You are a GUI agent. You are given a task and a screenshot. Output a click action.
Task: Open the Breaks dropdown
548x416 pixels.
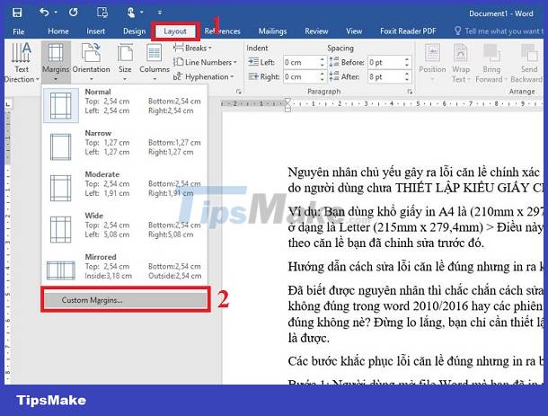tap(193, 48)
